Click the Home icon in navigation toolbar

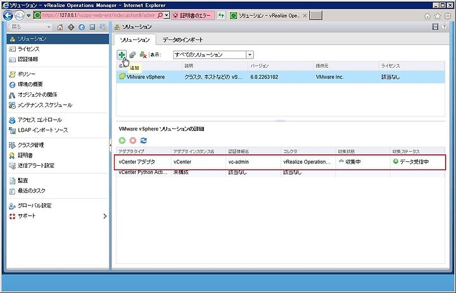pos(60,27)
